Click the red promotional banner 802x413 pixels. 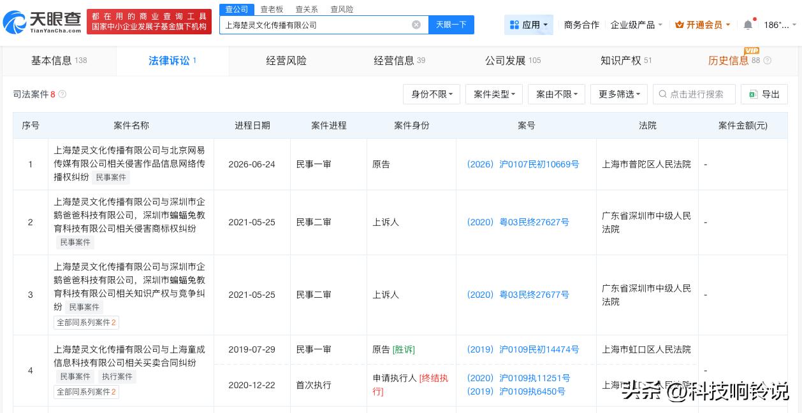[149, 22]
